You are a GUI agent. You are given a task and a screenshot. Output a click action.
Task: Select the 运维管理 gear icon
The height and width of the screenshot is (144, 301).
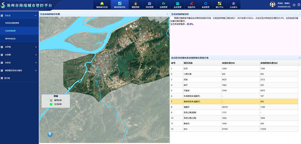[163, 3]
